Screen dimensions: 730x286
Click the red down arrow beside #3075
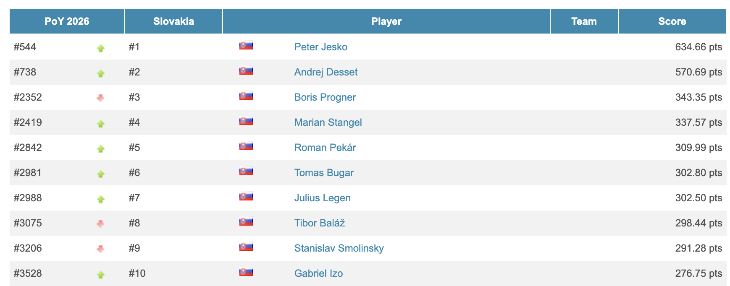pos(100,224)
